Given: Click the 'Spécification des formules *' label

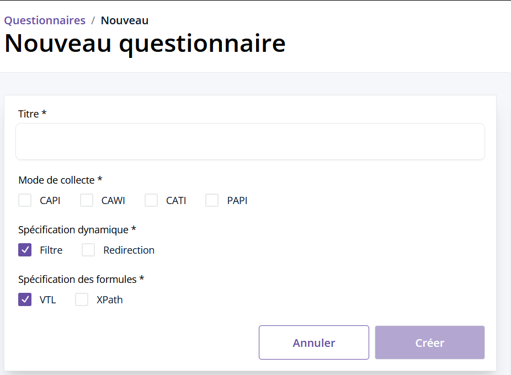Looking at the screenshot, I should 81,279.
